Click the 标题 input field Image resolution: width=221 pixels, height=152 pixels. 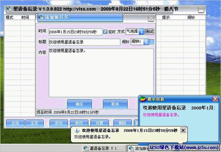tap(84, 42)
